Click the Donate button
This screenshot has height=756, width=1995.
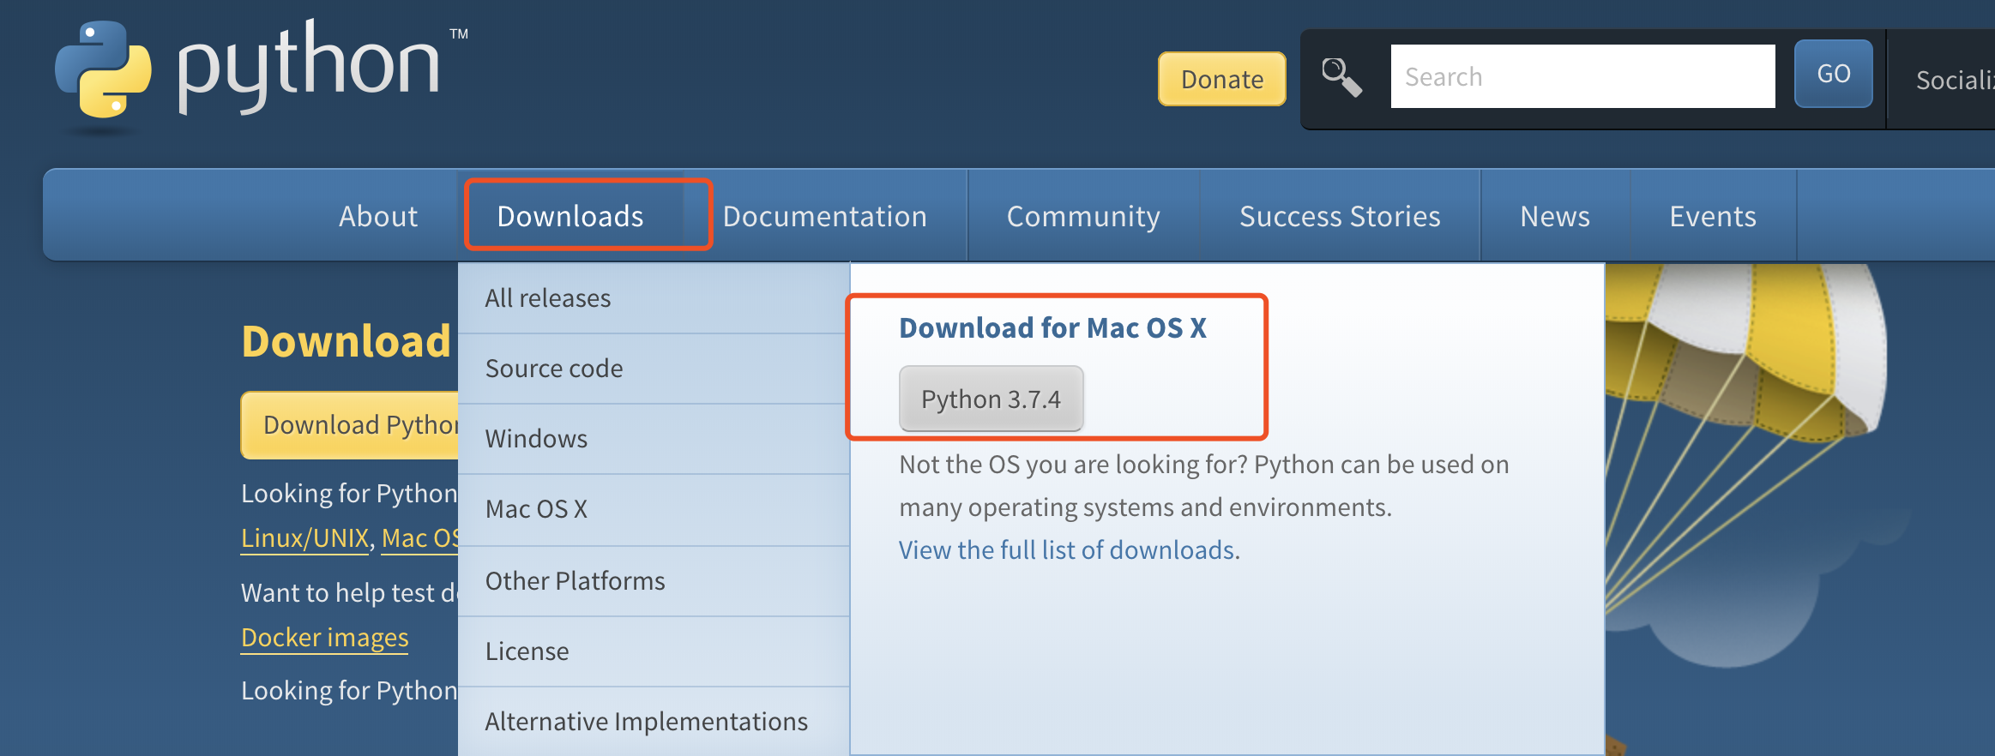tap(1222, 79)
